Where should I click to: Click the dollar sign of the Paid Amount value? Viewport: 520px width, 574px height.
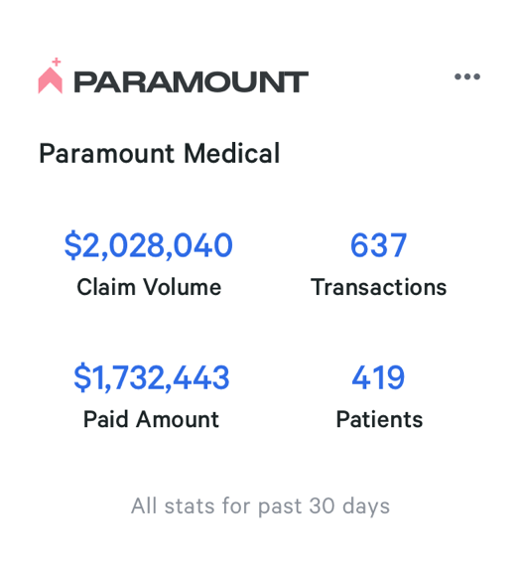[82, 377]
